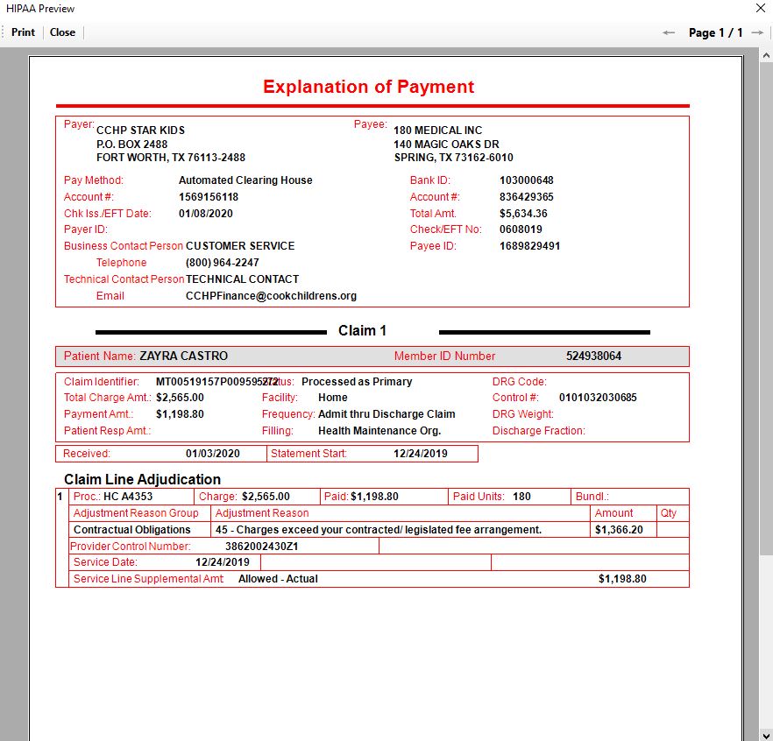
Task: Click email CCHPFinance@cookchildrens.org
Action: (271, 296)
